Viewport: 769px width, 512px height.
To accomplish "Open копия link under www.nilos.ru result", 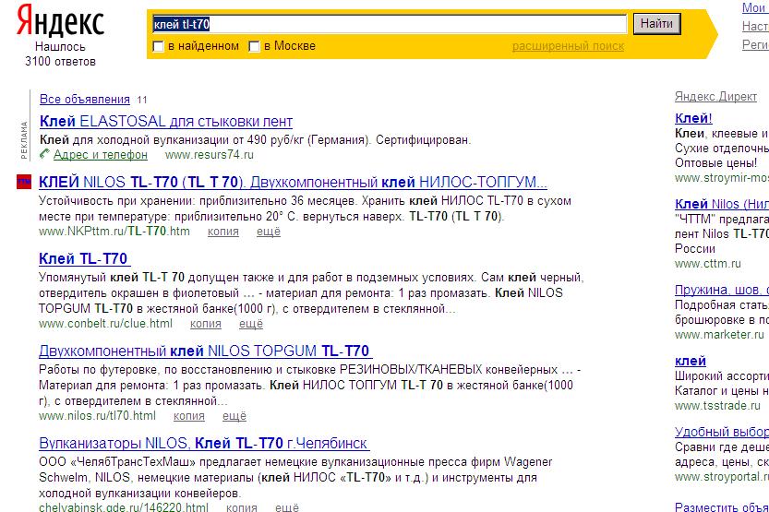I will click(x=189, y=415).
